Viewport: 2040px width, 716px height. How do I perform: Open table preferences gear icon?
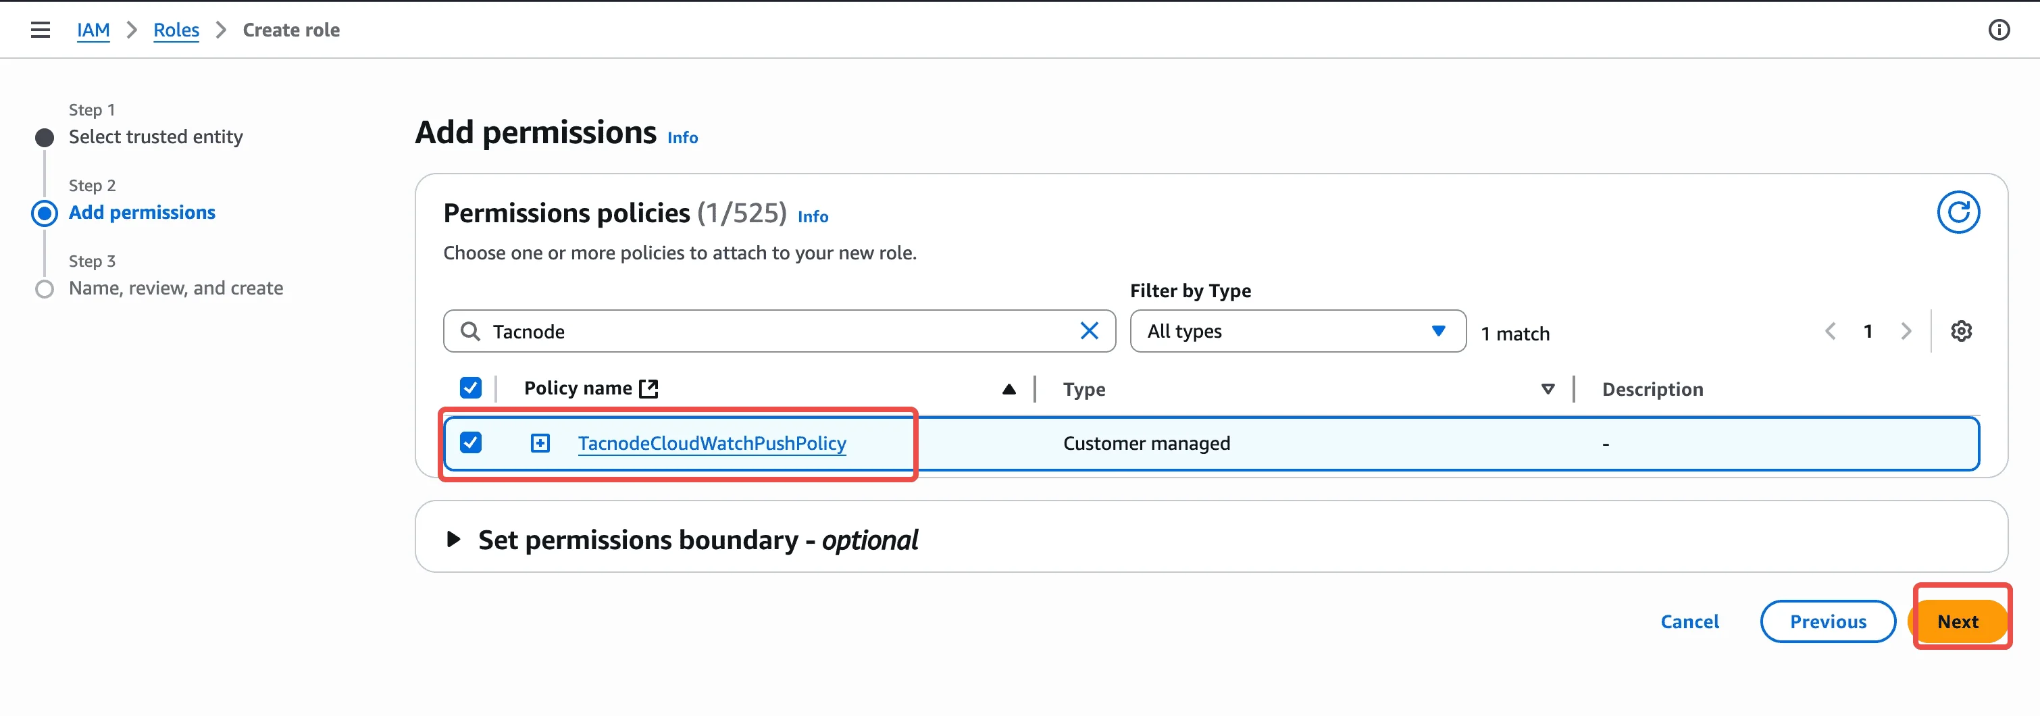point(1961,331)
